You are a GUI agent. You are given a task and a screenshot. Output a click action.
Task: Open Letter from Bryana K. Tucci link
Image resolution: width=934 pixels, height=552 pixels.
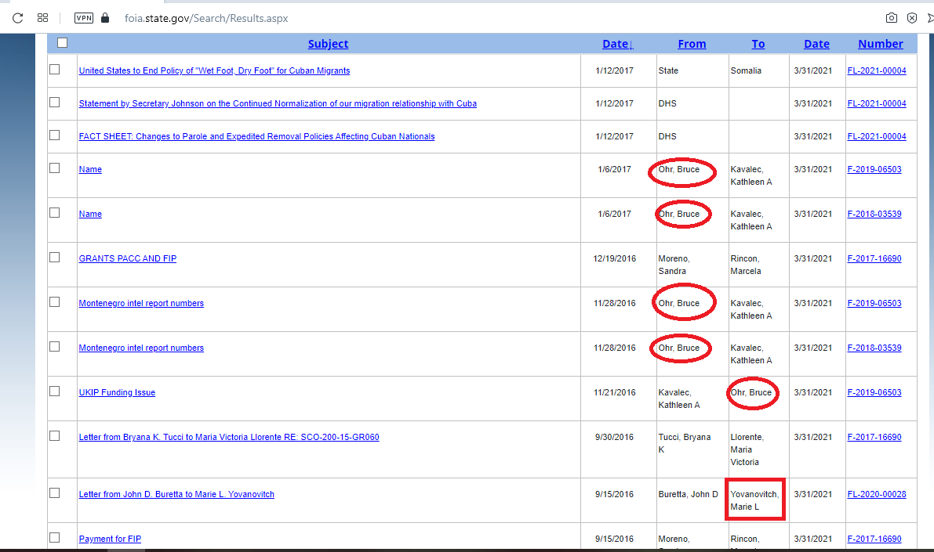229,437
